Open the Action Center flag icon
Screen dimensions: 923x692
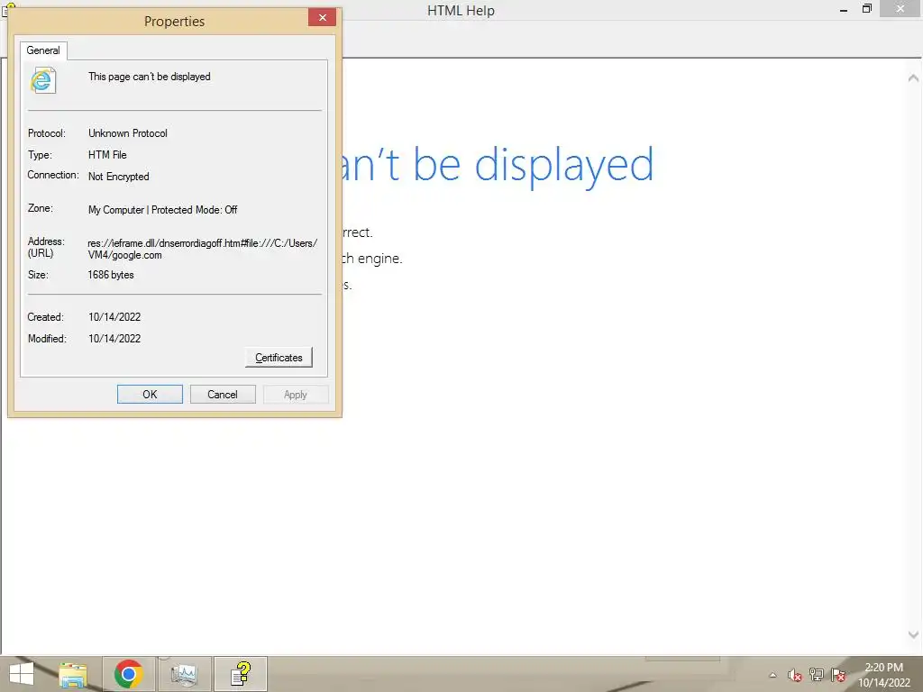[838, 675]
